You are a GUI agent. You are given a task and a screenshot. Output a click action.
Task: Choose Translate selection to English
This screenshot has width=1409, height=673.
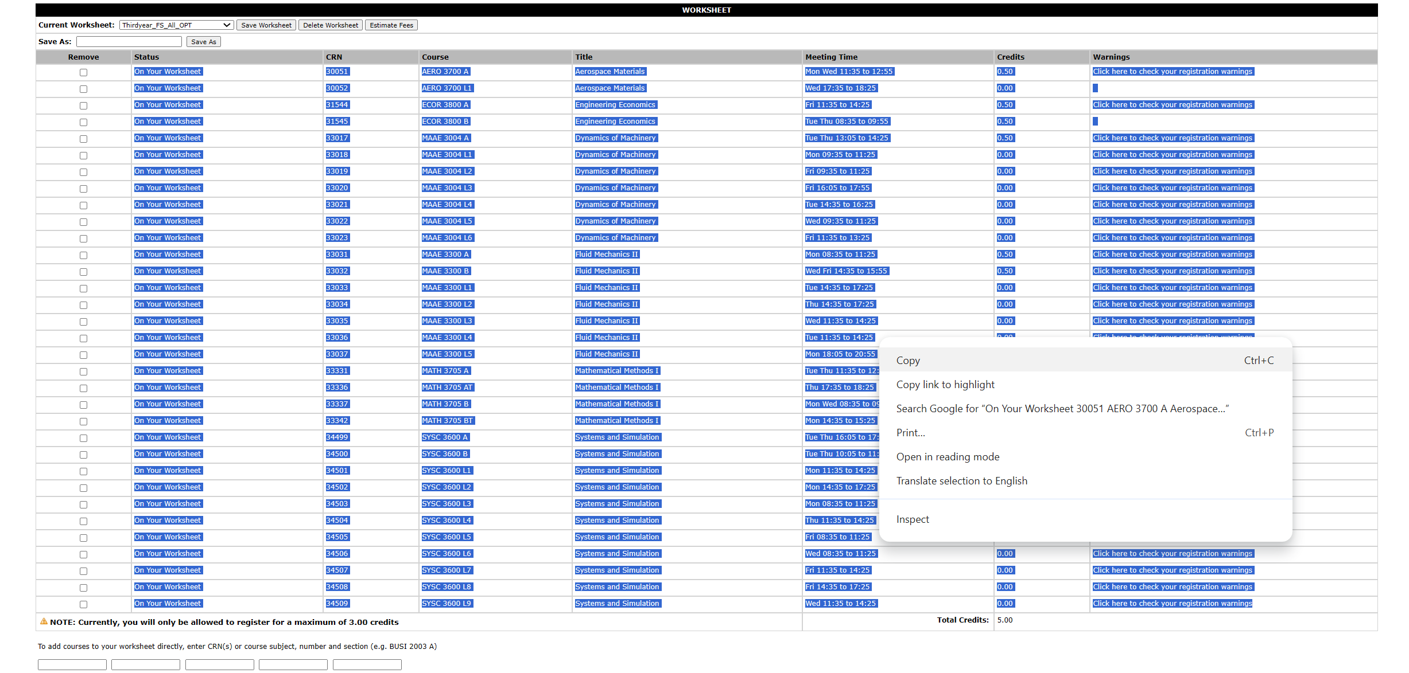1085,480
